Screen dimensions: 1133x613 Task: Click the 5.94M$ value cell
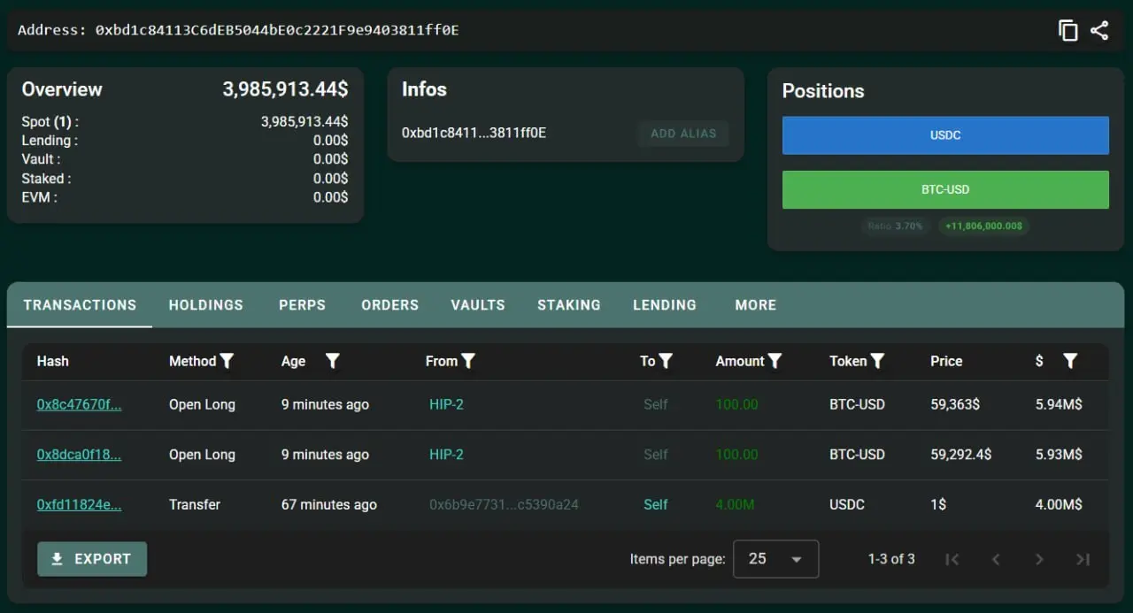pos(1059,404)
